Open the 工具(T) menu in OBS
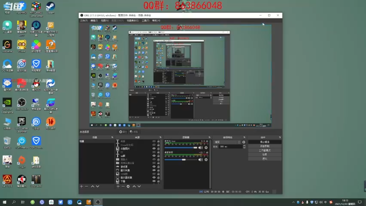366x206 pixels. click(x=145, y=21)
